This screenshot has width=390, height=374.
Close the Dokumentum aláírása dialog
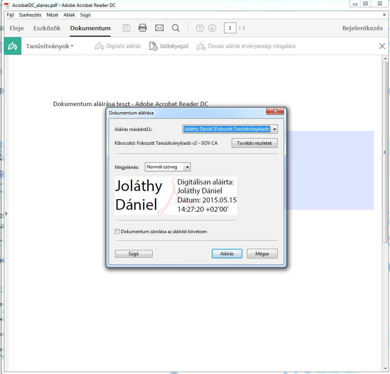pos(275,111)
